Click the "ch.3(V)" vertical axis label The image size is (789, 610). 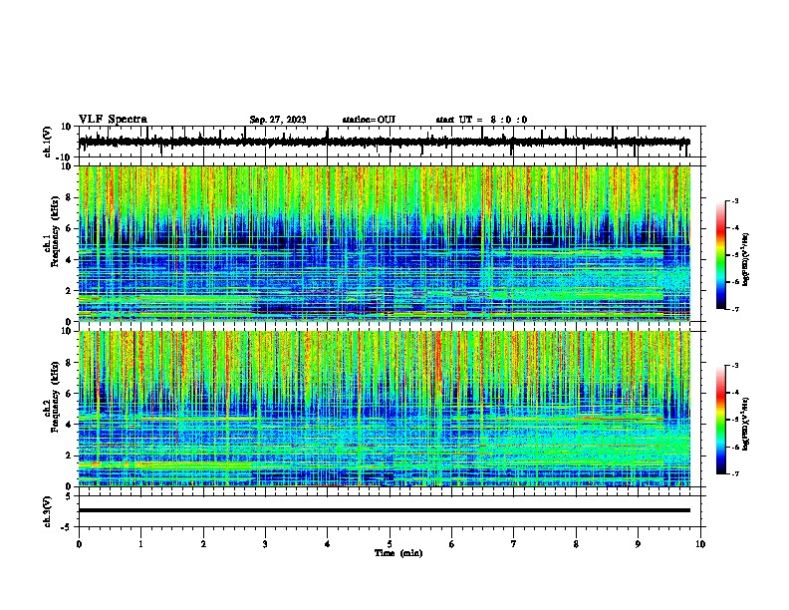pos(48,511)
